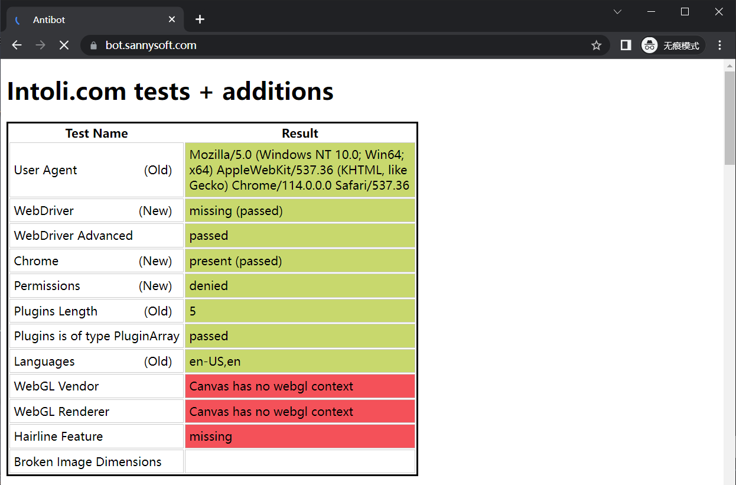Click the red WebGL Vendor result cell

coord(300,386)
